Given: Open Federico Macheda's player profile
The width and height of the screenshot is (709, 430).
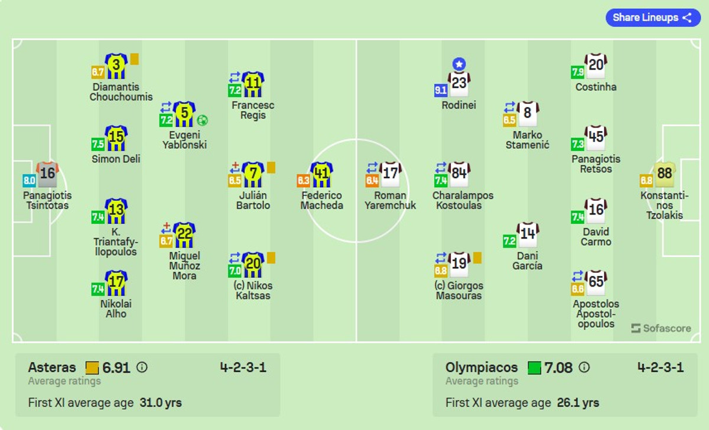Looking at the screenshot, I should 321,200.
